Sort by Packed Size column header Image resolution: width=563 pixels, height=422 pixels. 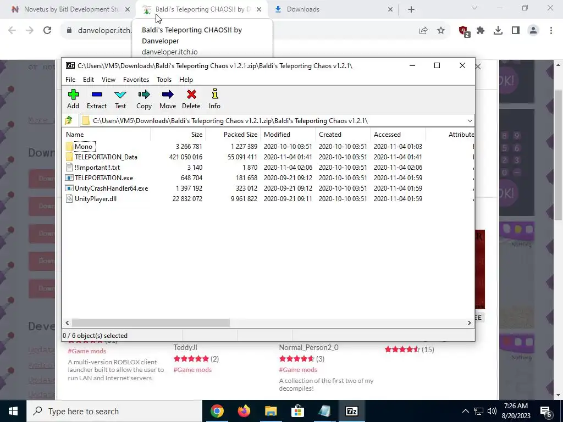233,135
